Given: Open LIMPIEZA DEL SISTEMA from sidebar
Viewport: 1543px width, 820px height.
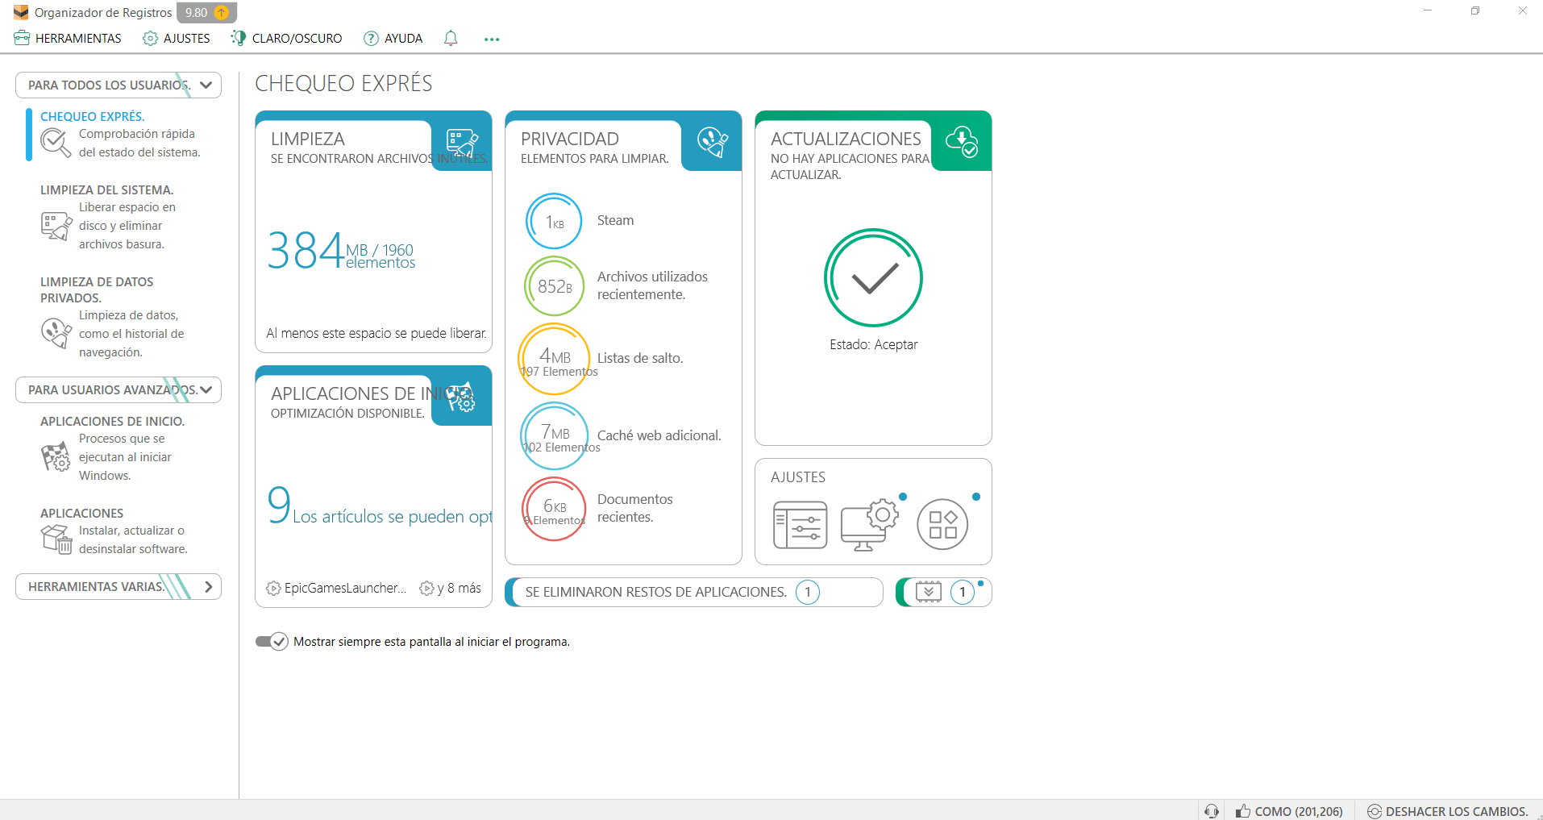Looking at the screenshot, I should click(107, 189).
